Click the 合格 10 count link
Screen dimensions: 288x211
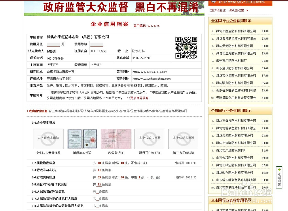tap(122, 163)
